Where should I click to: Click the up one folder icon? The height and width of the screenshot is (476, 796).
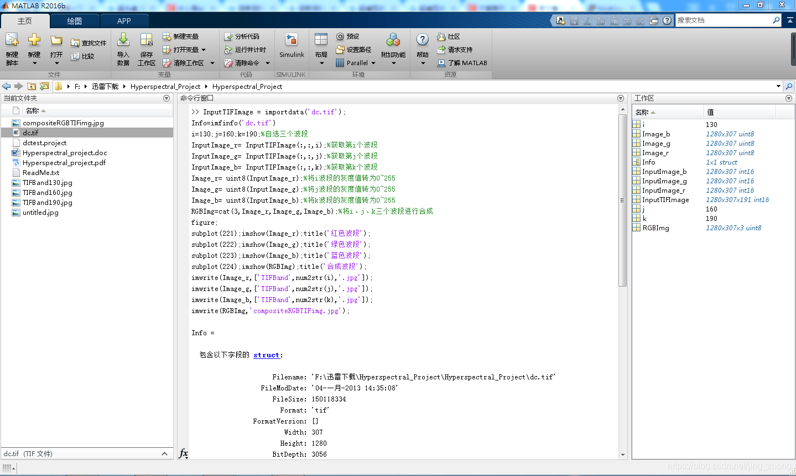tap(32, 86)
